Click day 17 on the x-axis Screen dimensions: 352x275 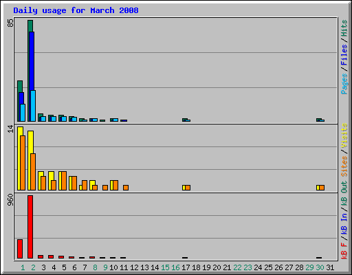(x=186, y=267)
